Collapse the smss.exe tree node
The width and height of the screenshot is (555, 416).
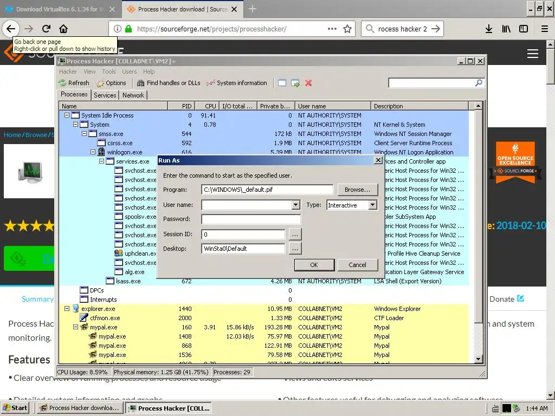(x=84, y=134)
